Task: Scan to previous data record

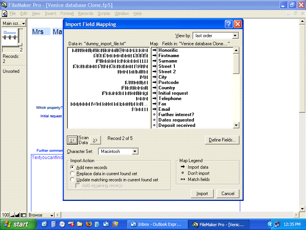Action: [x=72, y=140]
